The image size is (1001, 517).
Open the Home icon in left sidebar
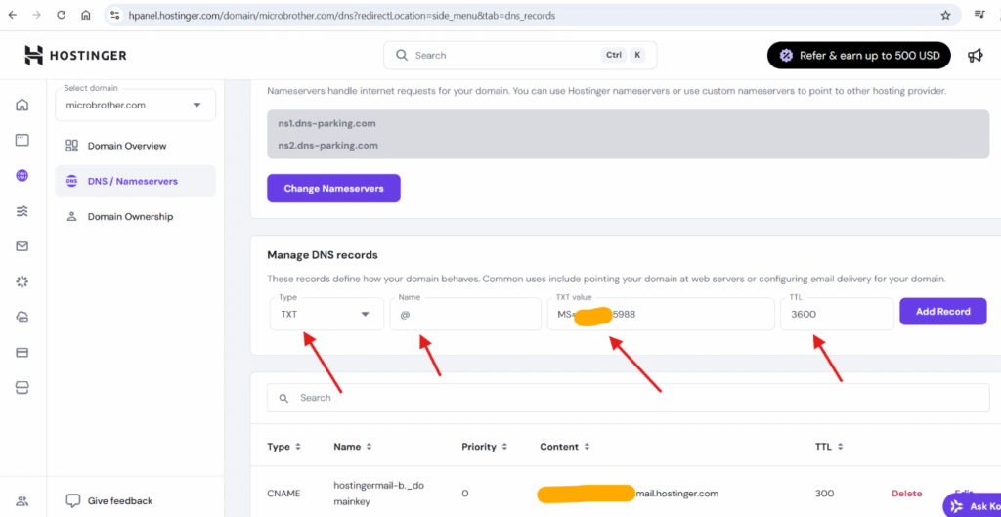pyautogui.click(x=22, y=106)
